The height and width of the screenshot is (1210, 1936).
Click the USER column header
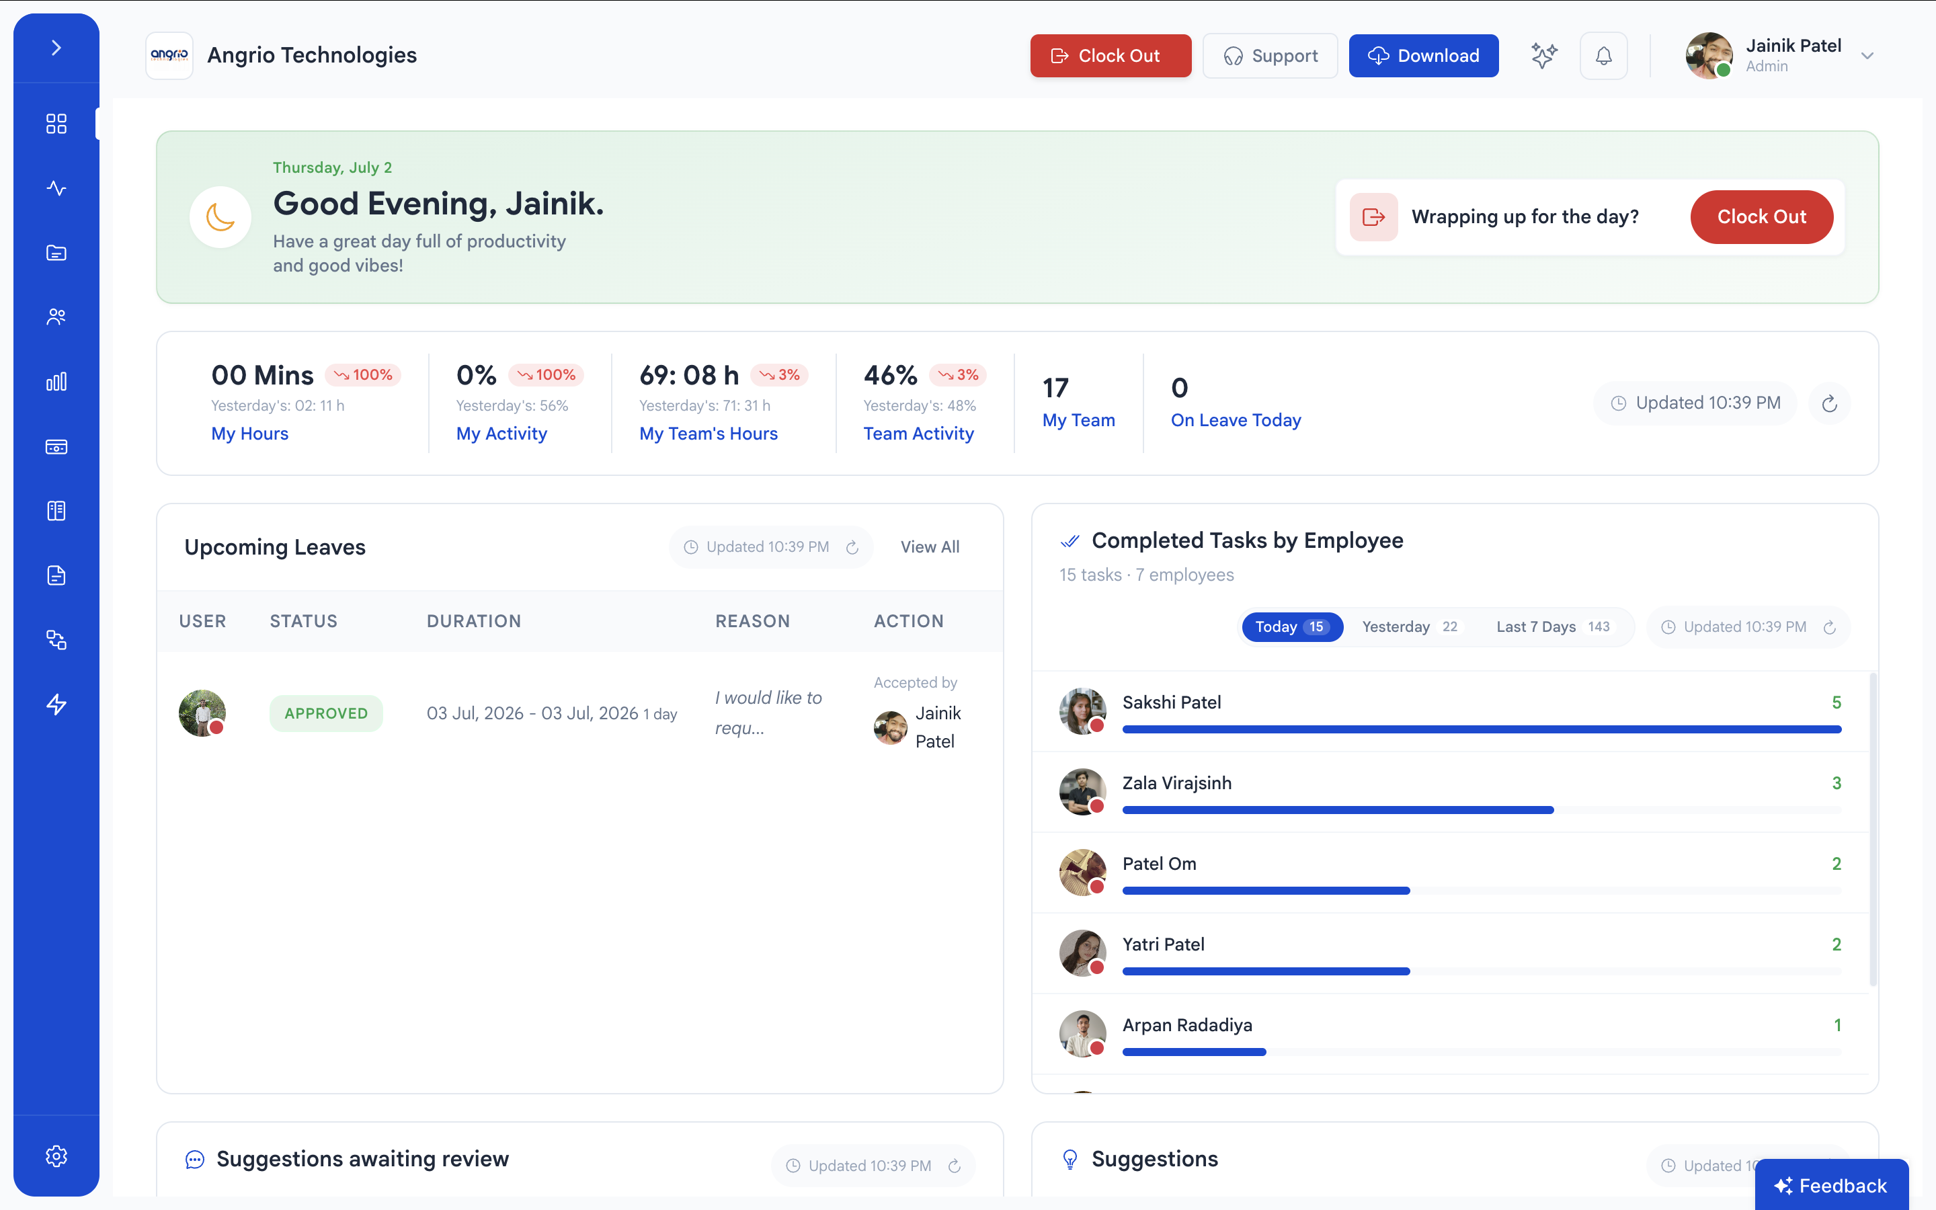[x=202, y=621]
